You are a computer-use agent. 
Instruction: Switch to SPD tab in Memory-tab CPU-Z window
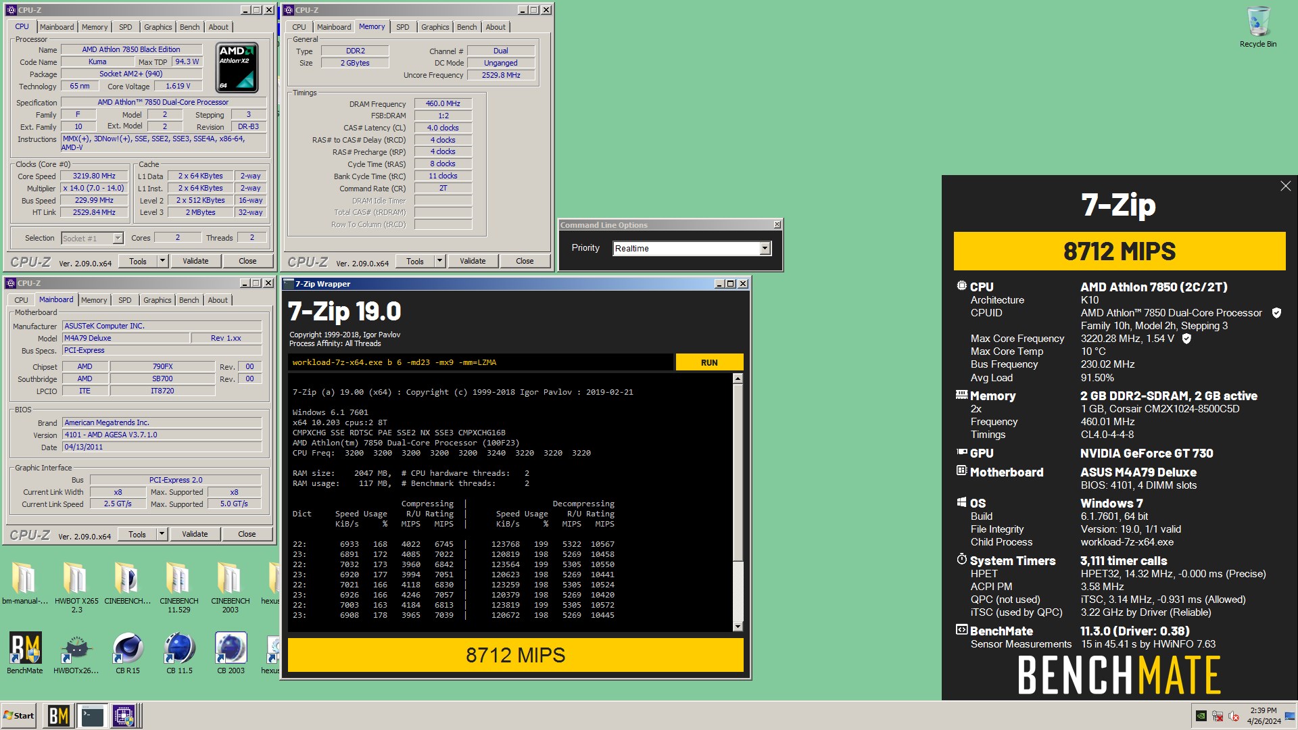coord(403,27)
